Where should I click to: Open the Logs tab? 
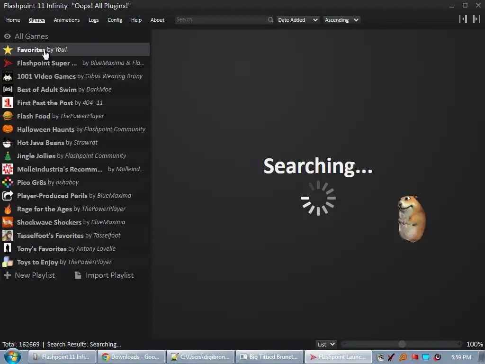(x=93, y=20)
